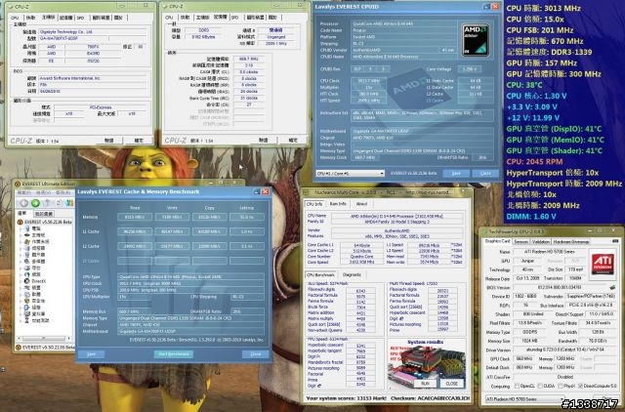Toggle the PhysX checkbox in GPU-Z
This screenshot has width=625, height=412.
[561, 386]
